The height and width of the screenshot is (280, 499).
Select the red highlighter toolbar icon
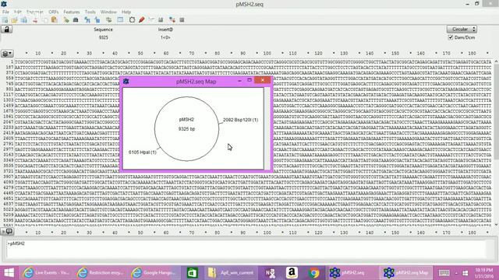(142, 20)
